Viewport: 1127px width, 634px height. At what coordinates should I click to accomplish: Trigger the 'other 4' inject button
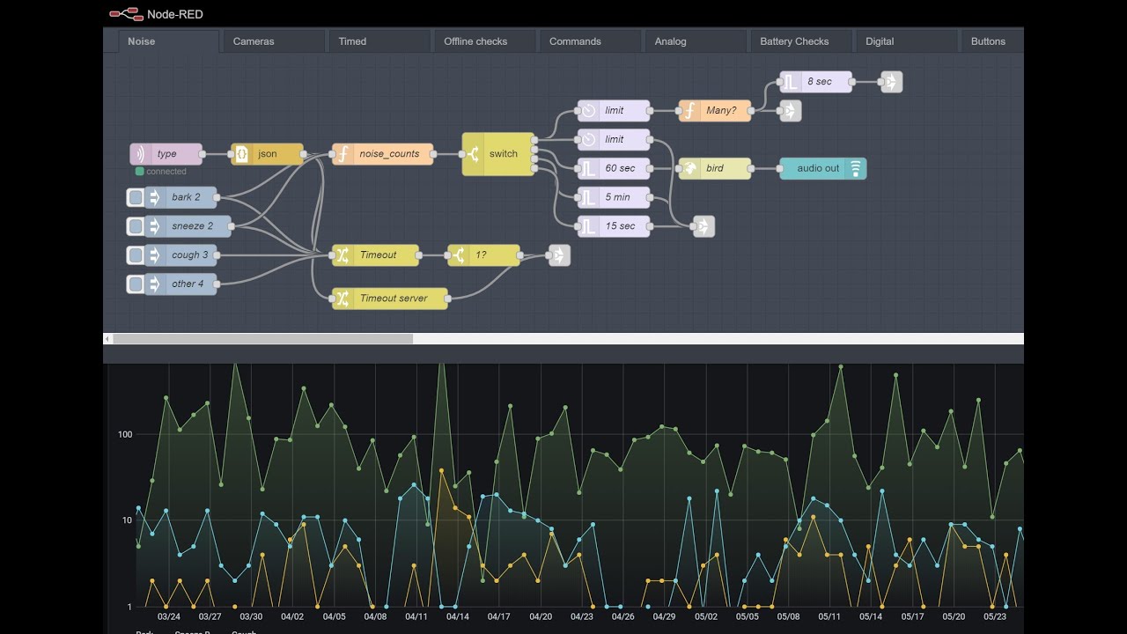click(x=136, y=284)
